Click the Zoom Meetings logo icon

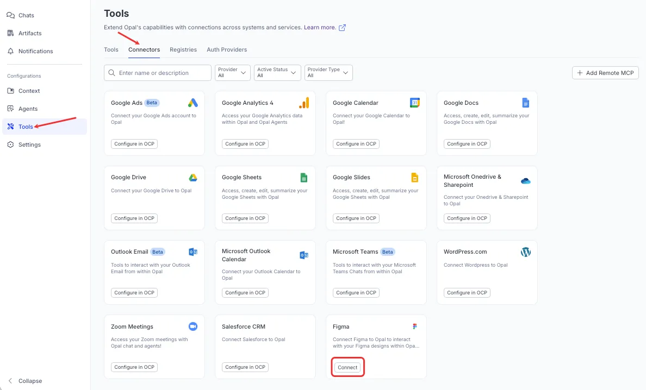tap(193, 326)
